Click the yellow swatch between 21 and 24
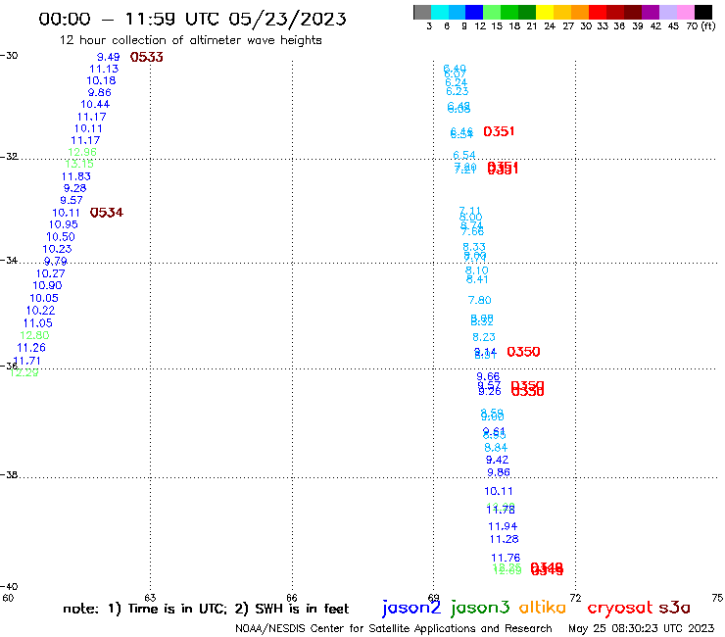 (544, 12)
